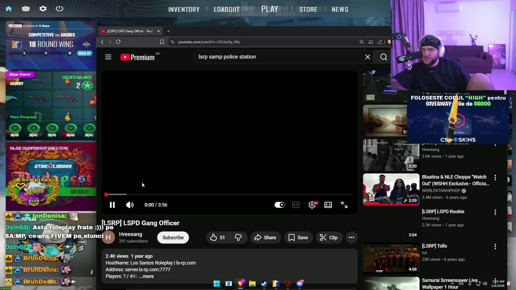Click the CS2 quit power icon
This screenshot has height=290, width=516.
pos(59,8)
